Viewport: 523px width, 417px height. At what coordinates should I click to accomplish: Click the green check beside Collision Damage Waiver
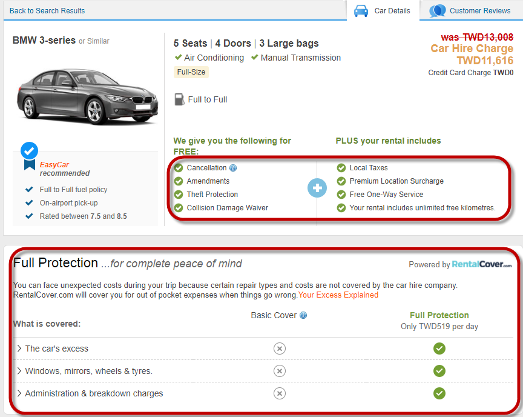coord(179,208)
